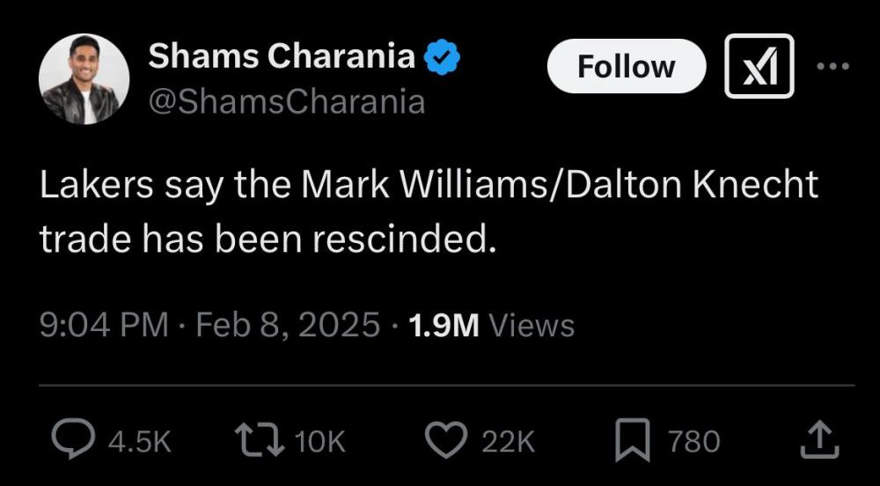880x486 pixels.
Task: Open the Grok explain-post icon
Action: (x=759, y=66)
